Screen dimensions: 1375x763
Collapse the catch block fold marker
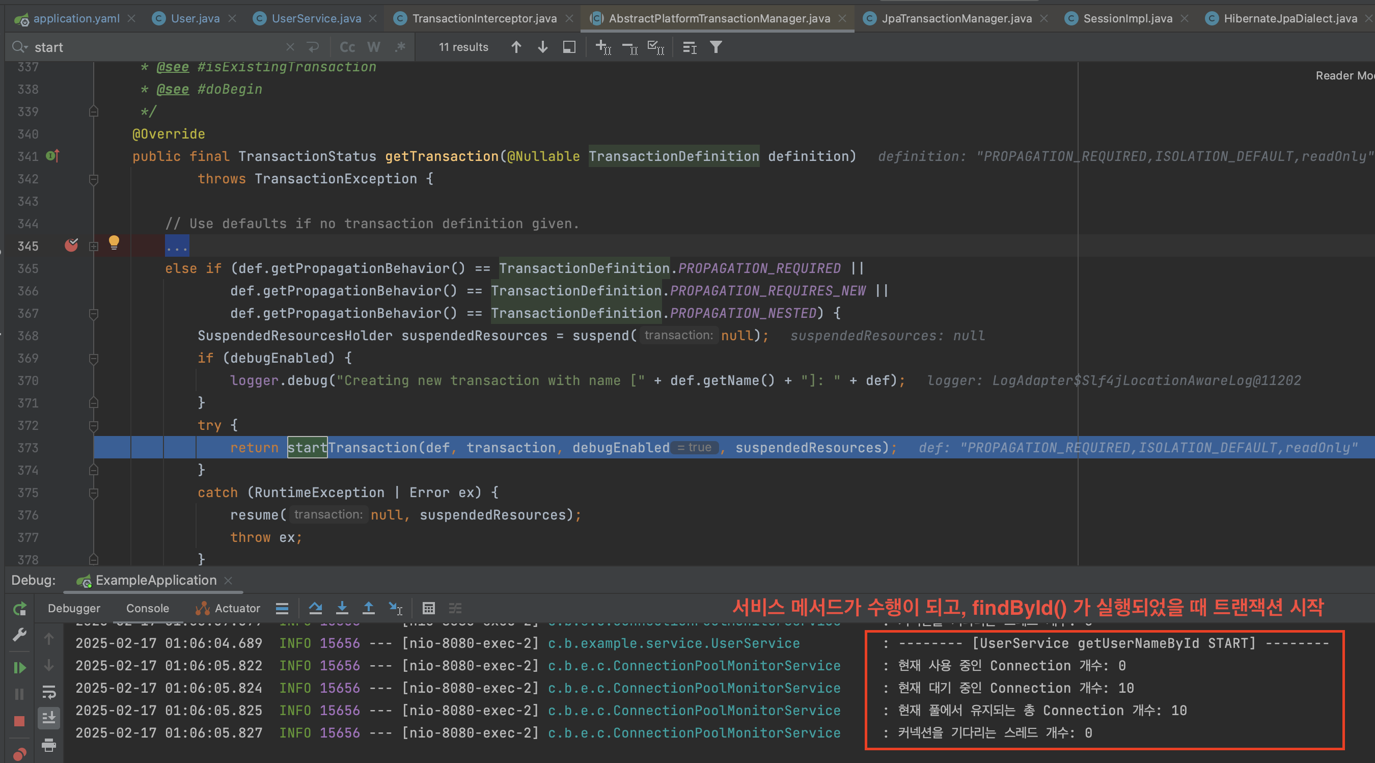coord(93,493)
